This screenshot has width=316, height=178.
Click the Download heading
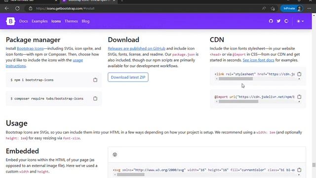123,40
